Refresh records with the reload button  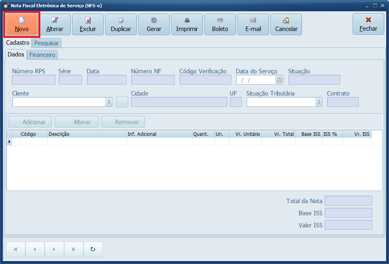pos(93,249)
